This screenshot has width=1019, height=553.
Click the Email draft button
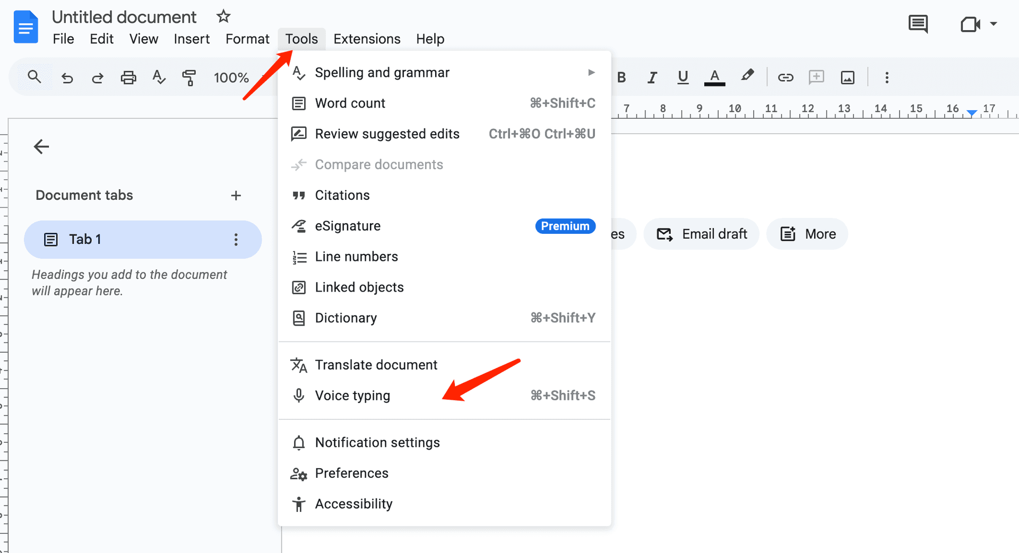click(702, 233)
